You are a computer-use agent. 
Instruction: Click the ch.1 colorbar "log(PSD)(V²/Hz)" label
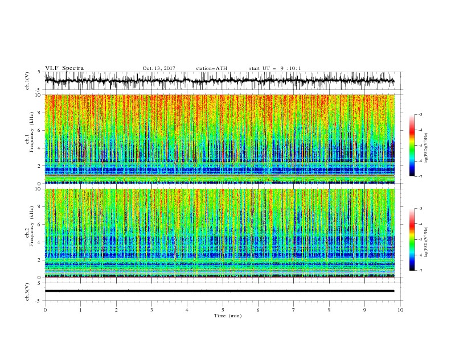click(426, 148)
